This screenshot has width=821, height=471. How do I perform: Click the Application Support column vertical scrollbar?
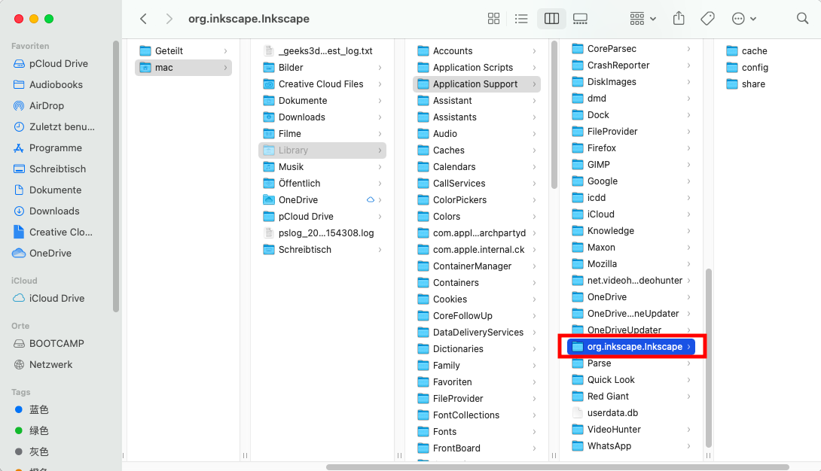709,357
